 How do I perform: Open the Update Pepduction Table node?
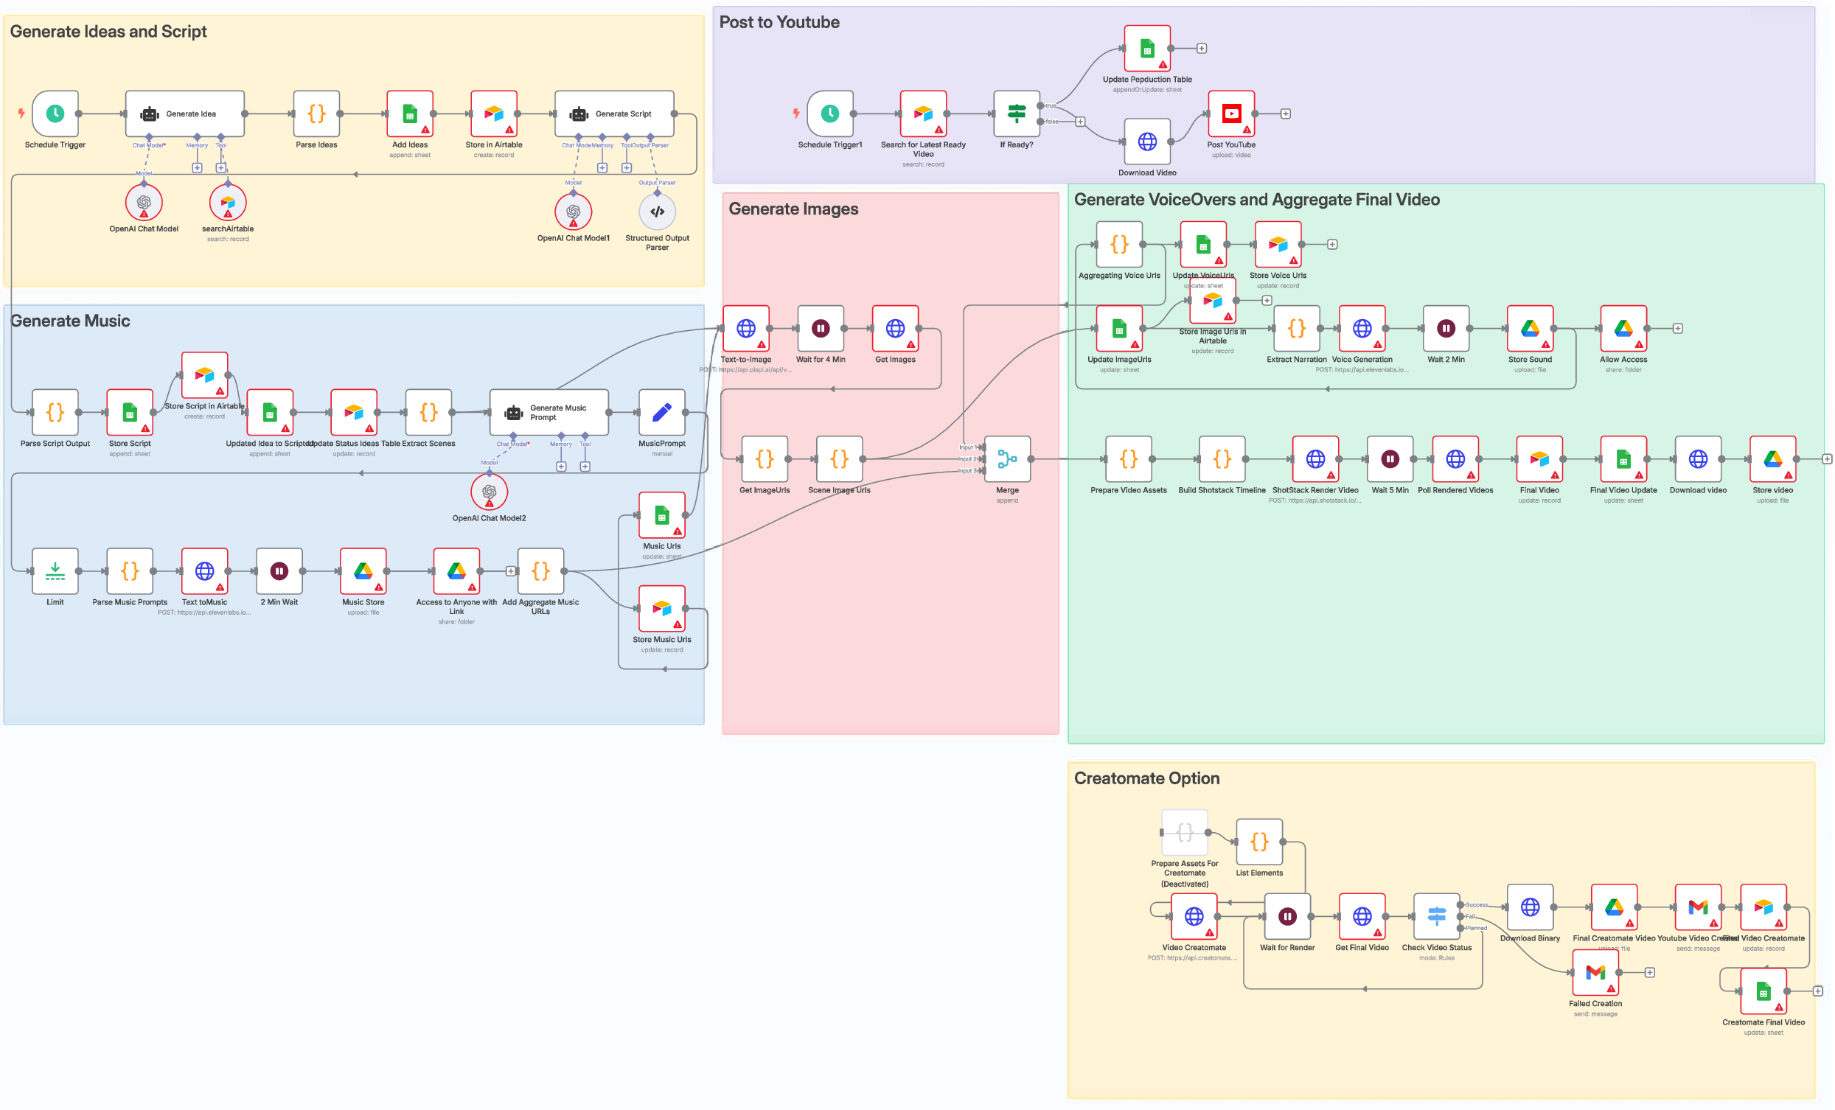(1148, 49)
